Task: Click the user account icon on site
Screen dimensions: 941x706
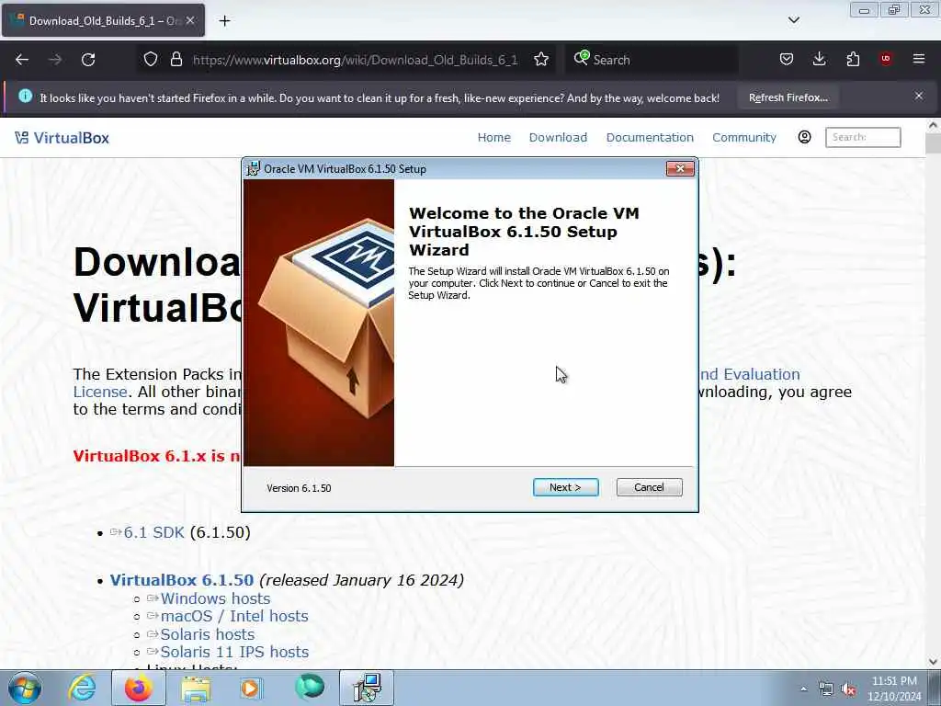Action: (x=805, y=138)
